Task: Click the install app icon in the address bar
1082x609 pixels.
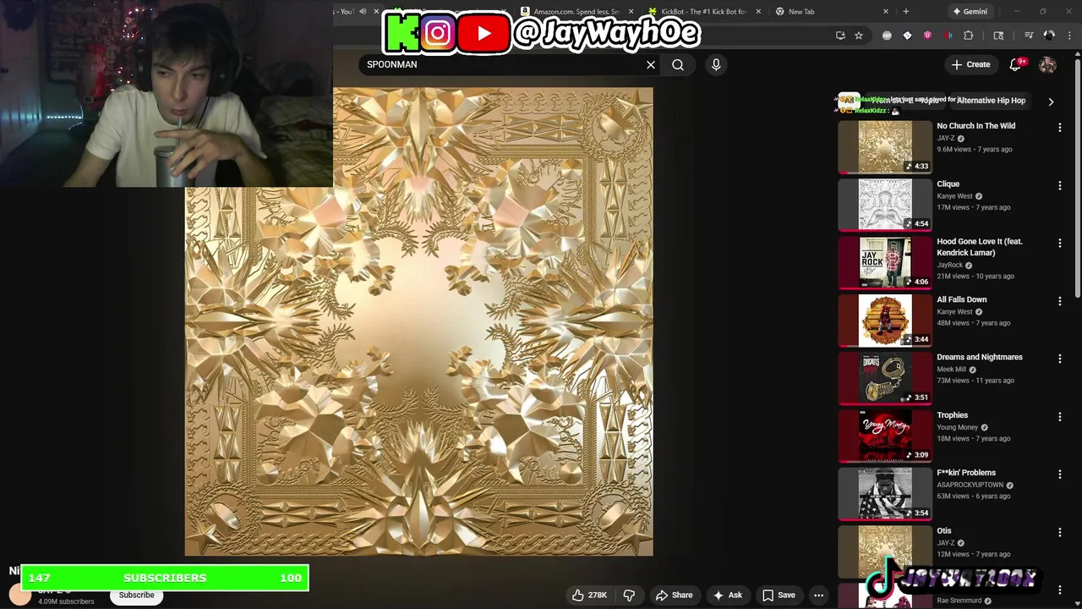Action: [x=840, y=36]
